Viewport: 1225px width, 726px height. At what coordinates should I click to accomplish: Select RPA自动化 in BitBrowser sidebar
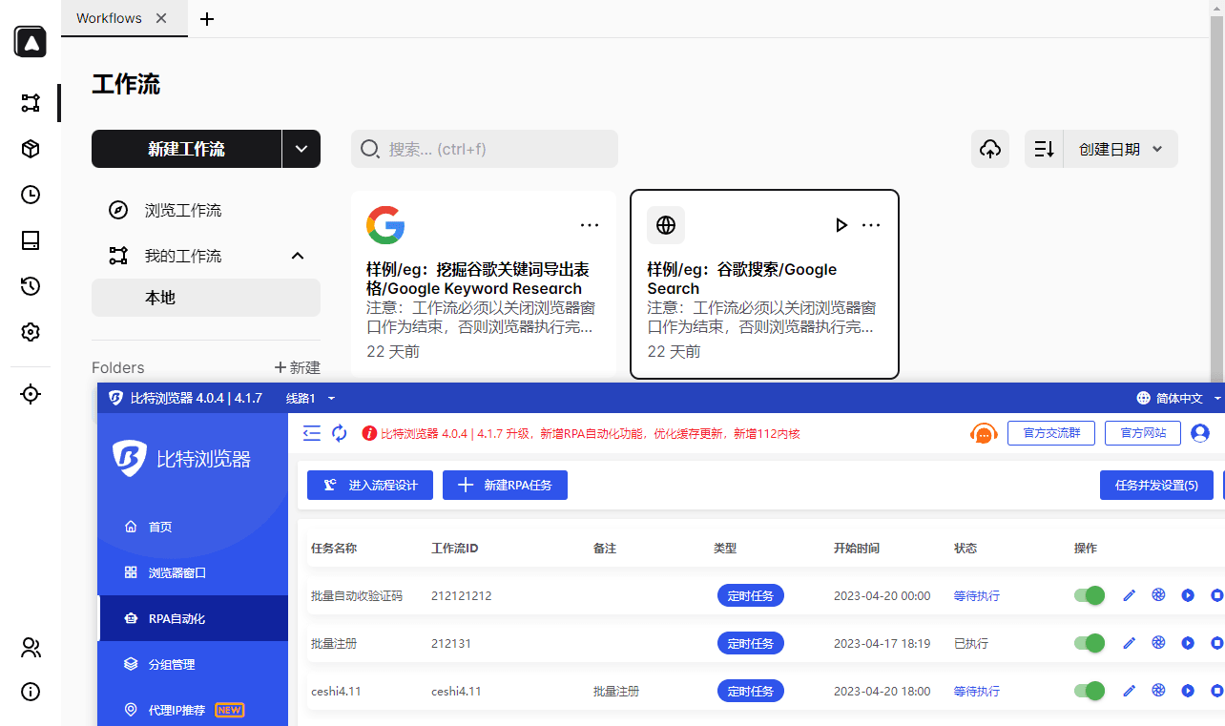[x=176, y=618]
